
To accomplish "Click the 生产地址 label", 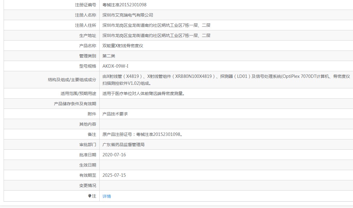I will point(88,35).
